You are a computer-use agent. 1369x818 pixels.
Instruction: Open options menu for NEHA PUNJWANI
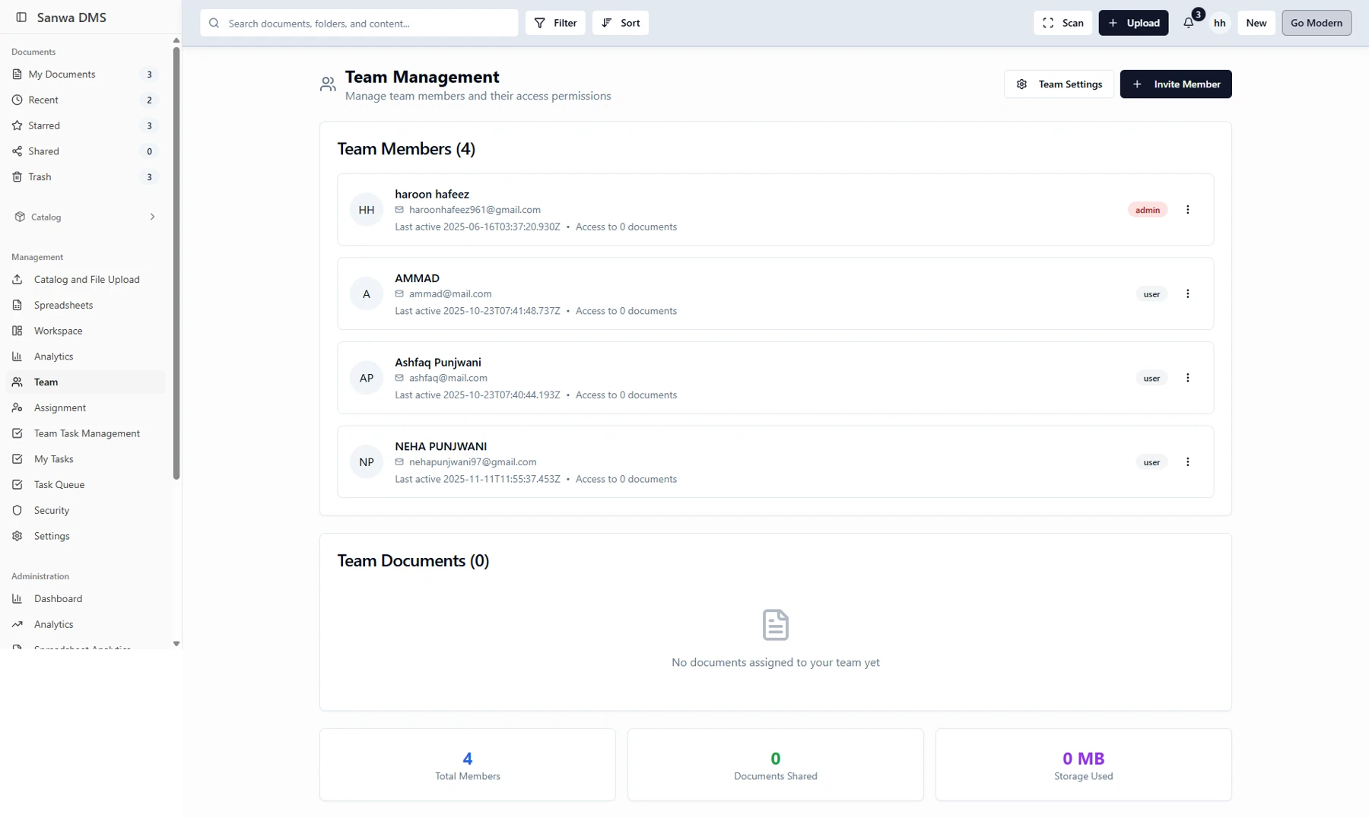pyautogui.click(x=1187, y=462)
